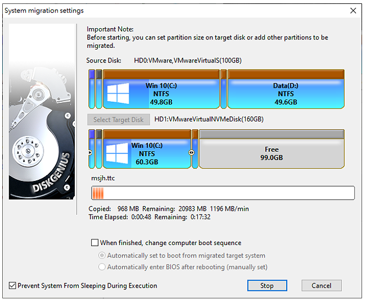Click the resize arrow handle at target disk left edge
The width and height of the screenshot is (366, 304).
pos(90,153)
